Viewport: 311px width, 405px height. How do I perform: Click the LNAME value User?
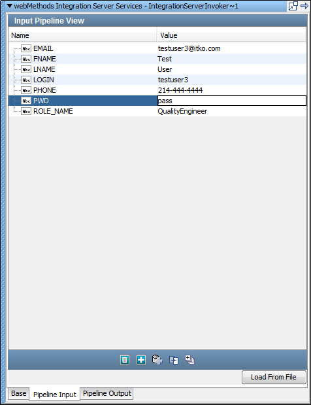pyautogui.click(x=165, y=69)
